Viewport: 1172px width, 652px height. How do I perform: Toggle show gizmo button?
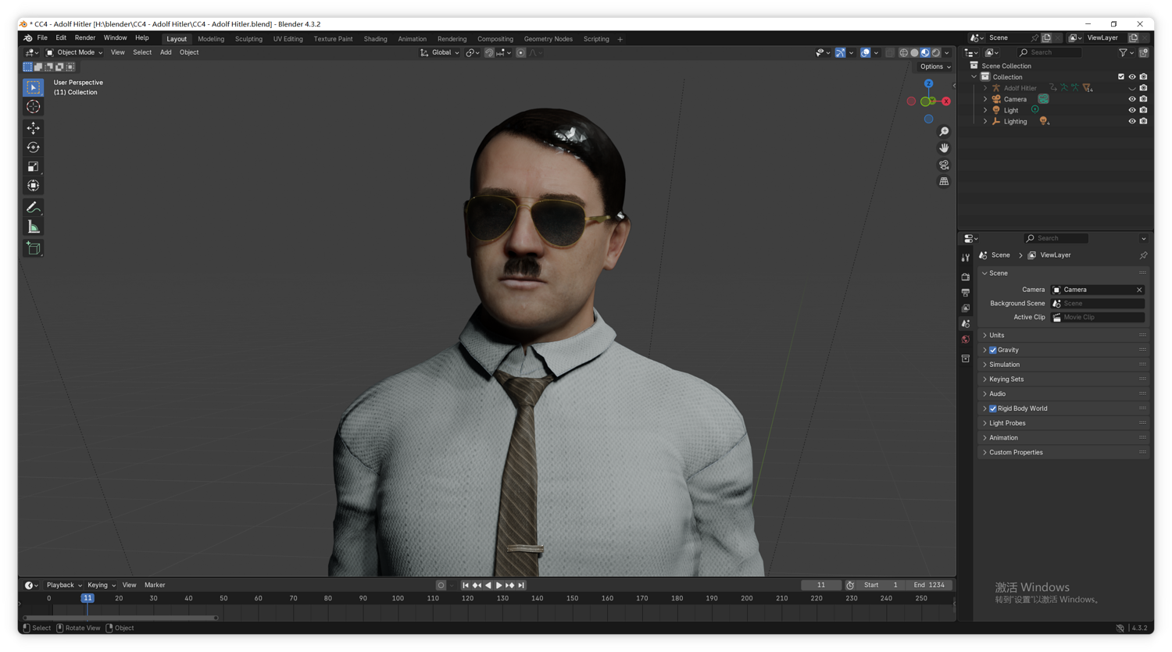pos(840,53)
